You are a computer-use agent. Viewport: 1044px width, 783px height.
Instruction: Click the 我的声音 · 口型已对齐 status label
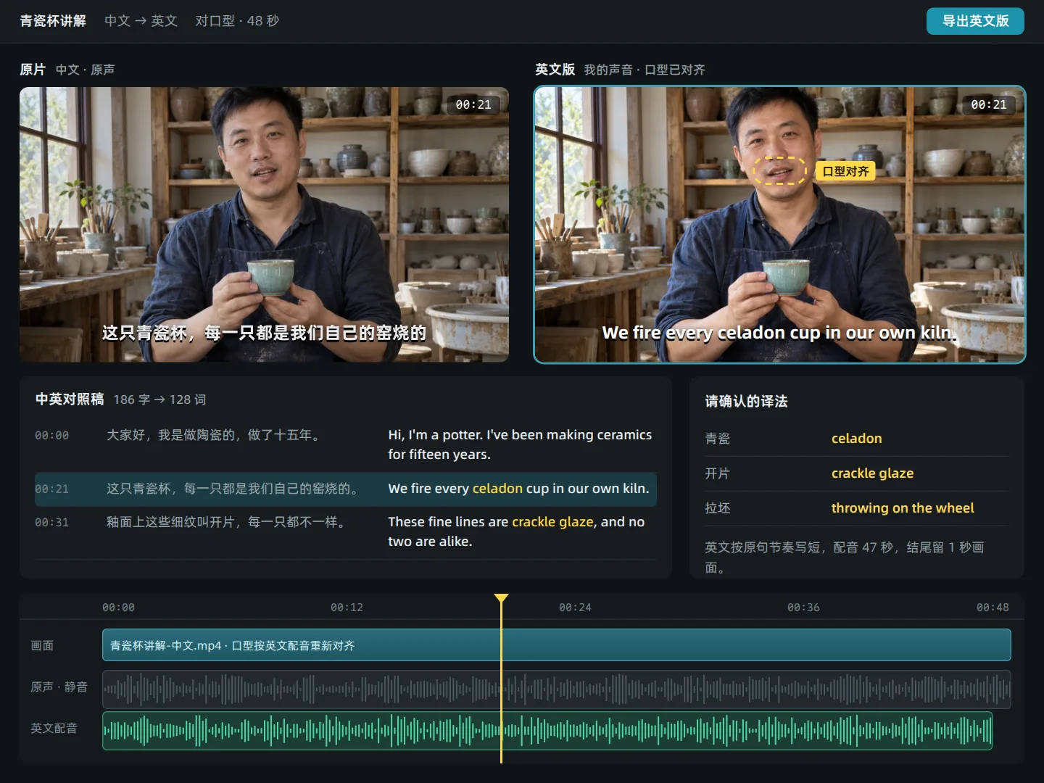point(645,70)
